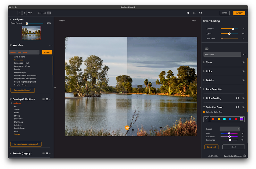The width and height of the screenshot is (256, 169).
Task: Click the before/after split divider handle
Action: 127,128
